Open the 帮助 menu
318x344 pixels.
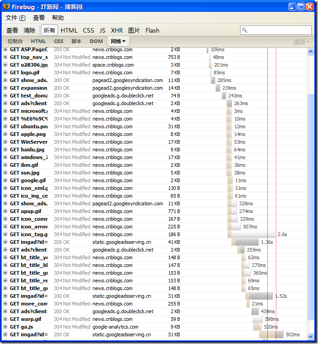coord(58,18)
